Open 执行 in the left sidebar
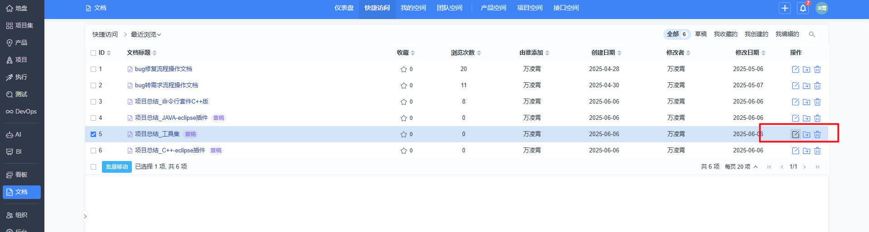 (16, 77)
